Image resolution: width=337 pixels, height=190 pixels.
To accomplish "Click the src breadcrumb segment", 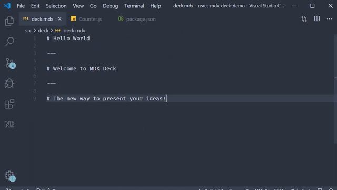I will click(28, 31).
